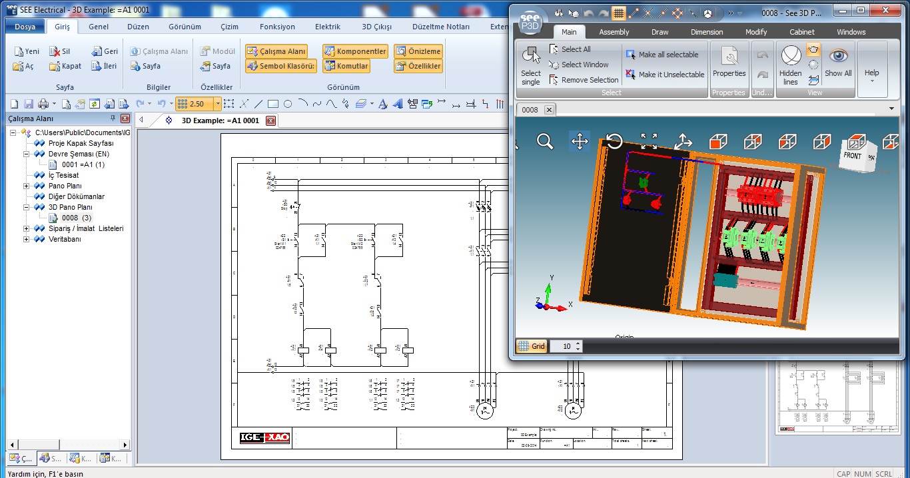Activate the pan tool in 3D viewport
The width and height of the screenshot is (910, 478).
[x=580, y=142]
